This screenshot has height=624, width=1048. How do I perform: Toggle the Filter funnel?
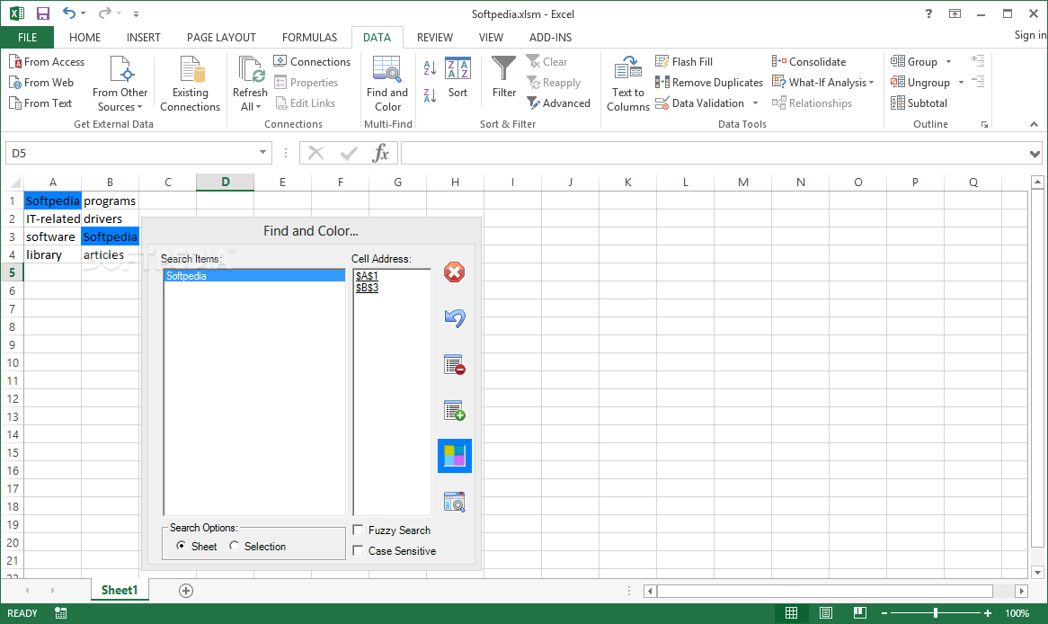[504, 77]
